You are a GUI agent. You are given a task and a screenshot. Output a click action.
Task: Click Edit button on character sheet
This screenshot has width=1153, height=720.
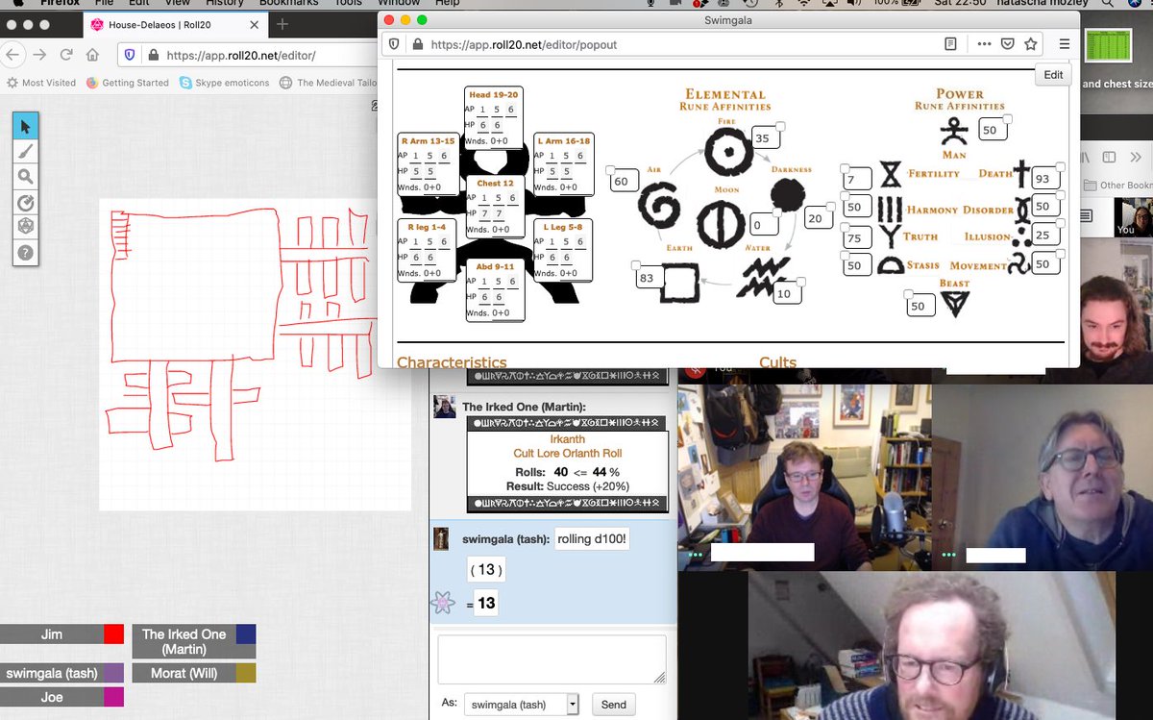[x=1053, y=75]
